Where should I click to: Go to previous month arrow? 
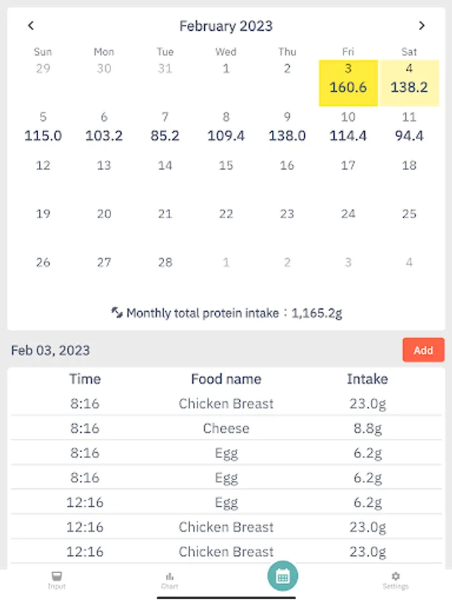pos(31,26)
